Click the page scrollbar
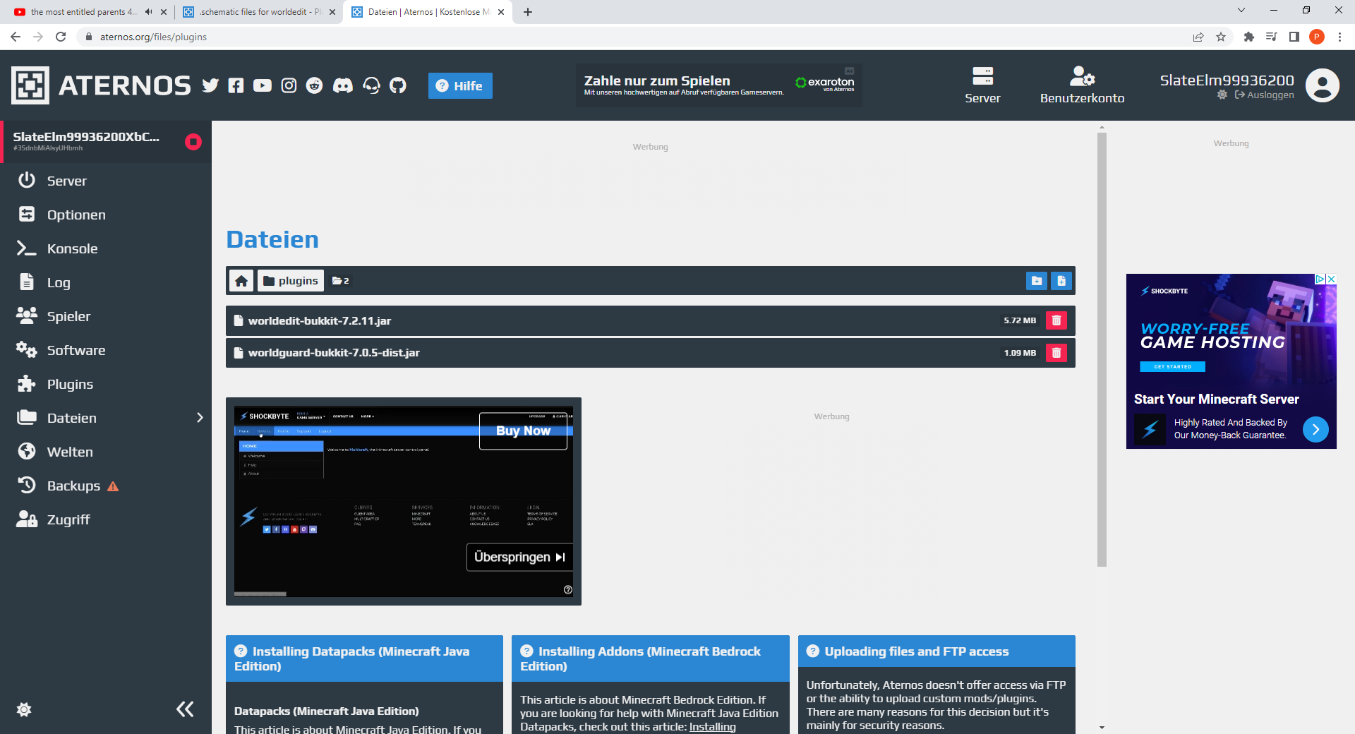This screenshot has height=734, width=1355. [1102, 349]
